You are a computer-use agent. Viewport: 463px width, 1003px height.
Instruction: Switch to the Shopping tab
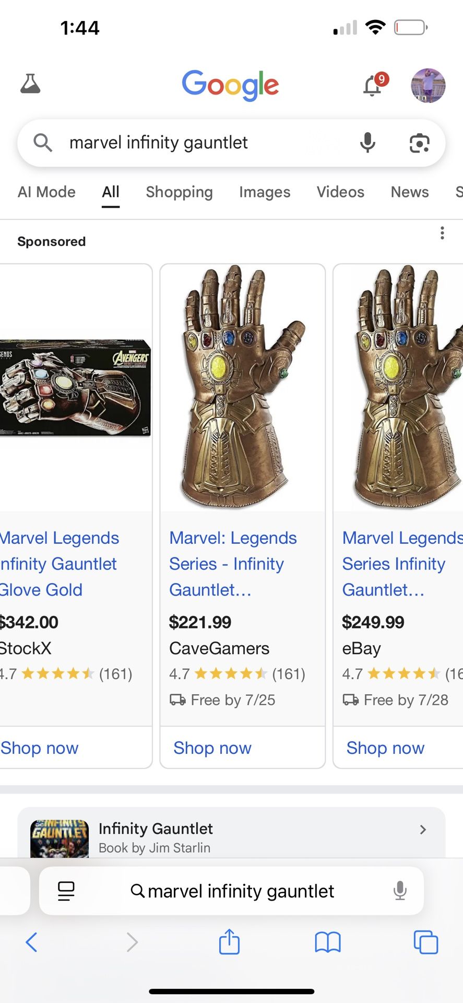click(x=179, y=192)
